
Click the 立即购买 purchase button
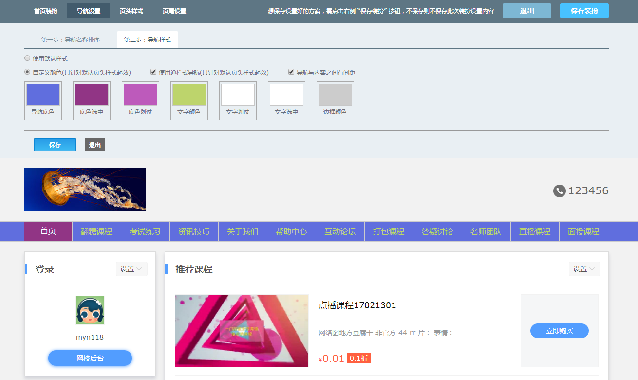point(559,331)
